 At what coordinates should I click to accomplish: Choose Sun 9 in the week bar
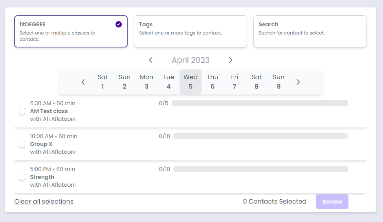(x=279, y=82)
